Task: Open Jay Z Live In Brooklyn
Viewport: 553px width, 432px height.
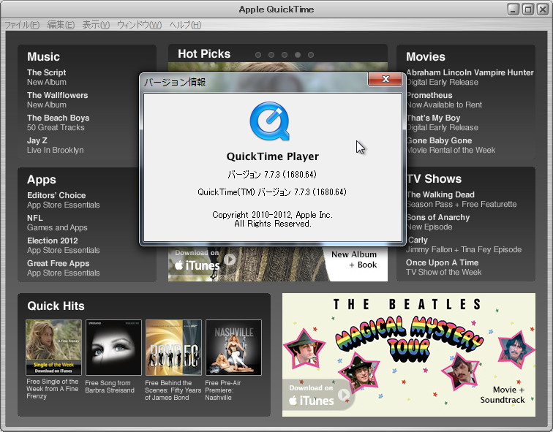Action: coord(56,145)
